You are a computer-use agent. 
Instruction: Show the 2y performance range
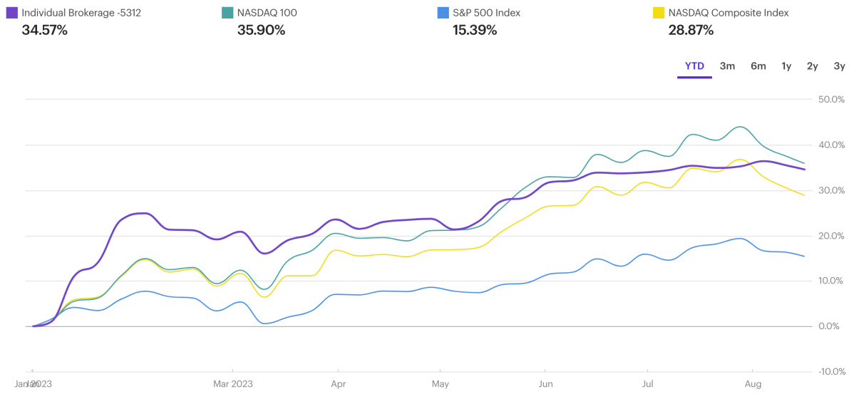pos(813,66)
